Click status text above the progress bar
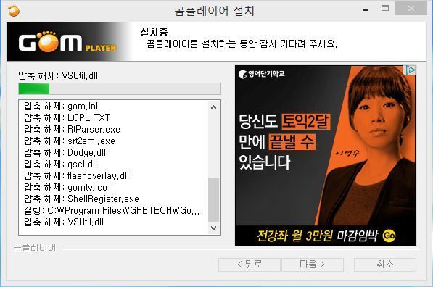 click(x=58, y=75)
